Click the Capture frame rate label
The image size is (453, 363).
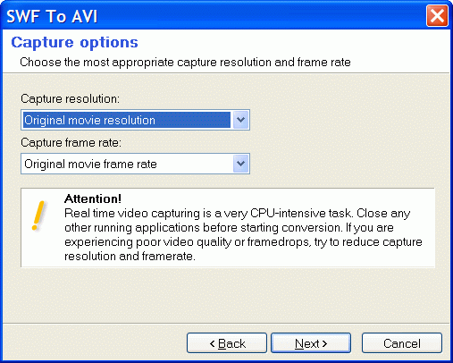71,142
